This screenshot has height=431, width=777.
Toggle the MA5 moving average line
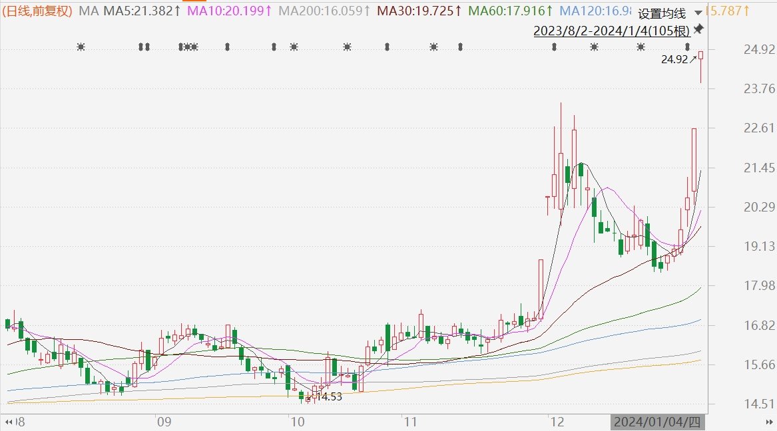tap(140, 11)
